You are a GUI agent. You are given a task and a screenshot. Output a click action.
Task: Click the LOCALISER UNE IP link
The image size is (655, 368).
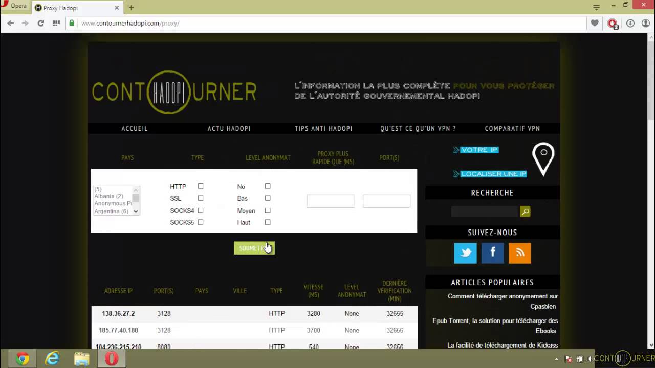point(490,174)
